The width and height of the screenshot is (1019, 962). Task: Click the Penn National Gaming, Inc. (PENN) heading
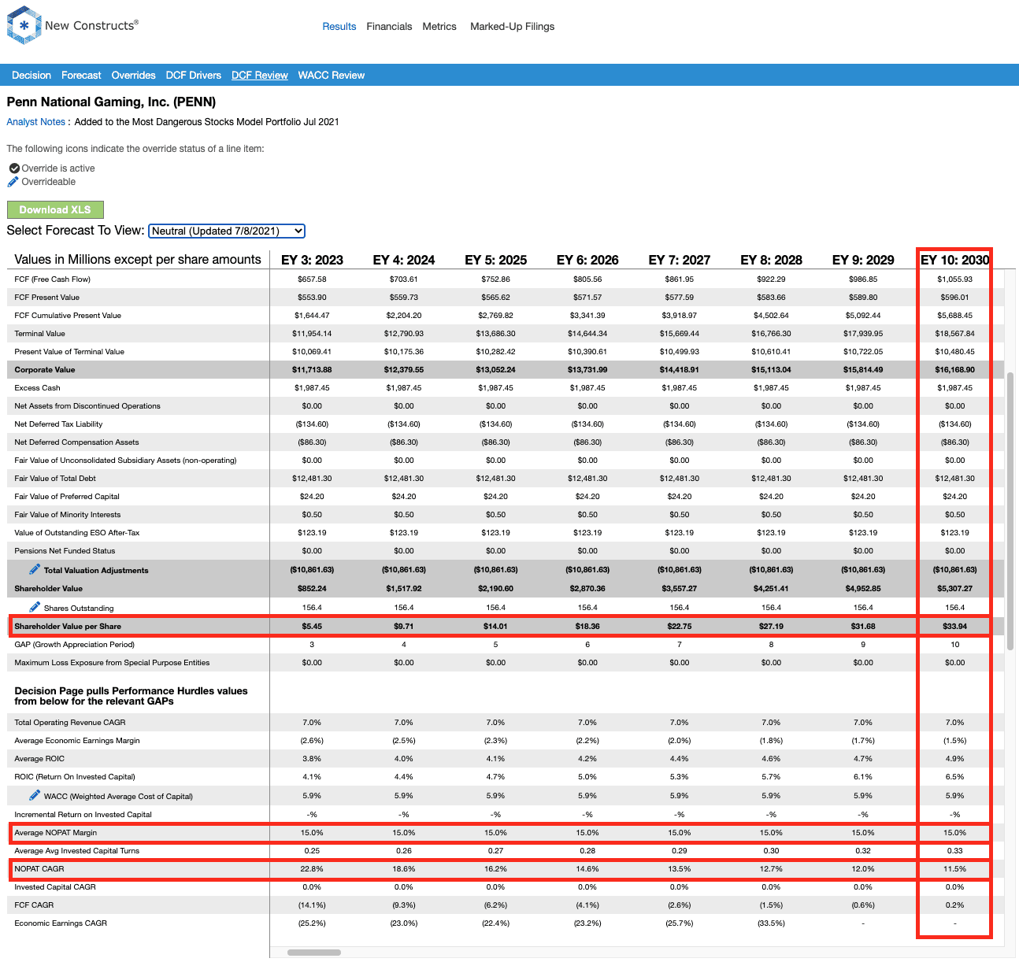(111, 102)
